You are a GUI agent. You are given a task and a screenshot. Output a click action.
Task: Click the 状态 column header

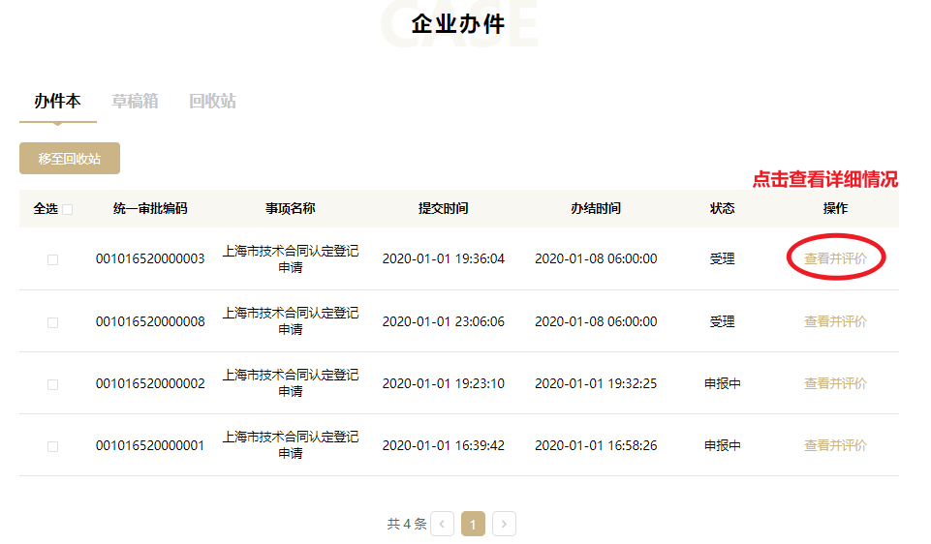tap(722, 208)
